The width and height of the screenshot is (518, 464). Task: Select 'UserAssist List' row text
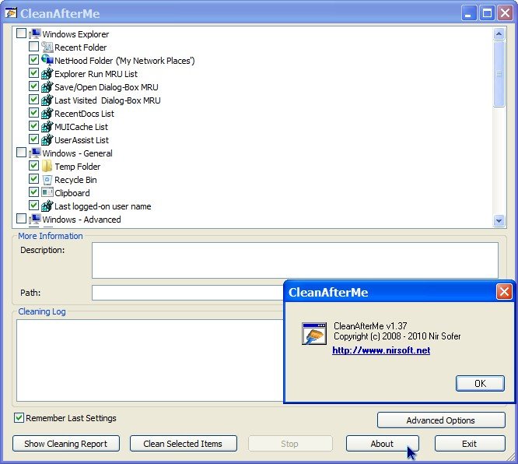point(82,140)
